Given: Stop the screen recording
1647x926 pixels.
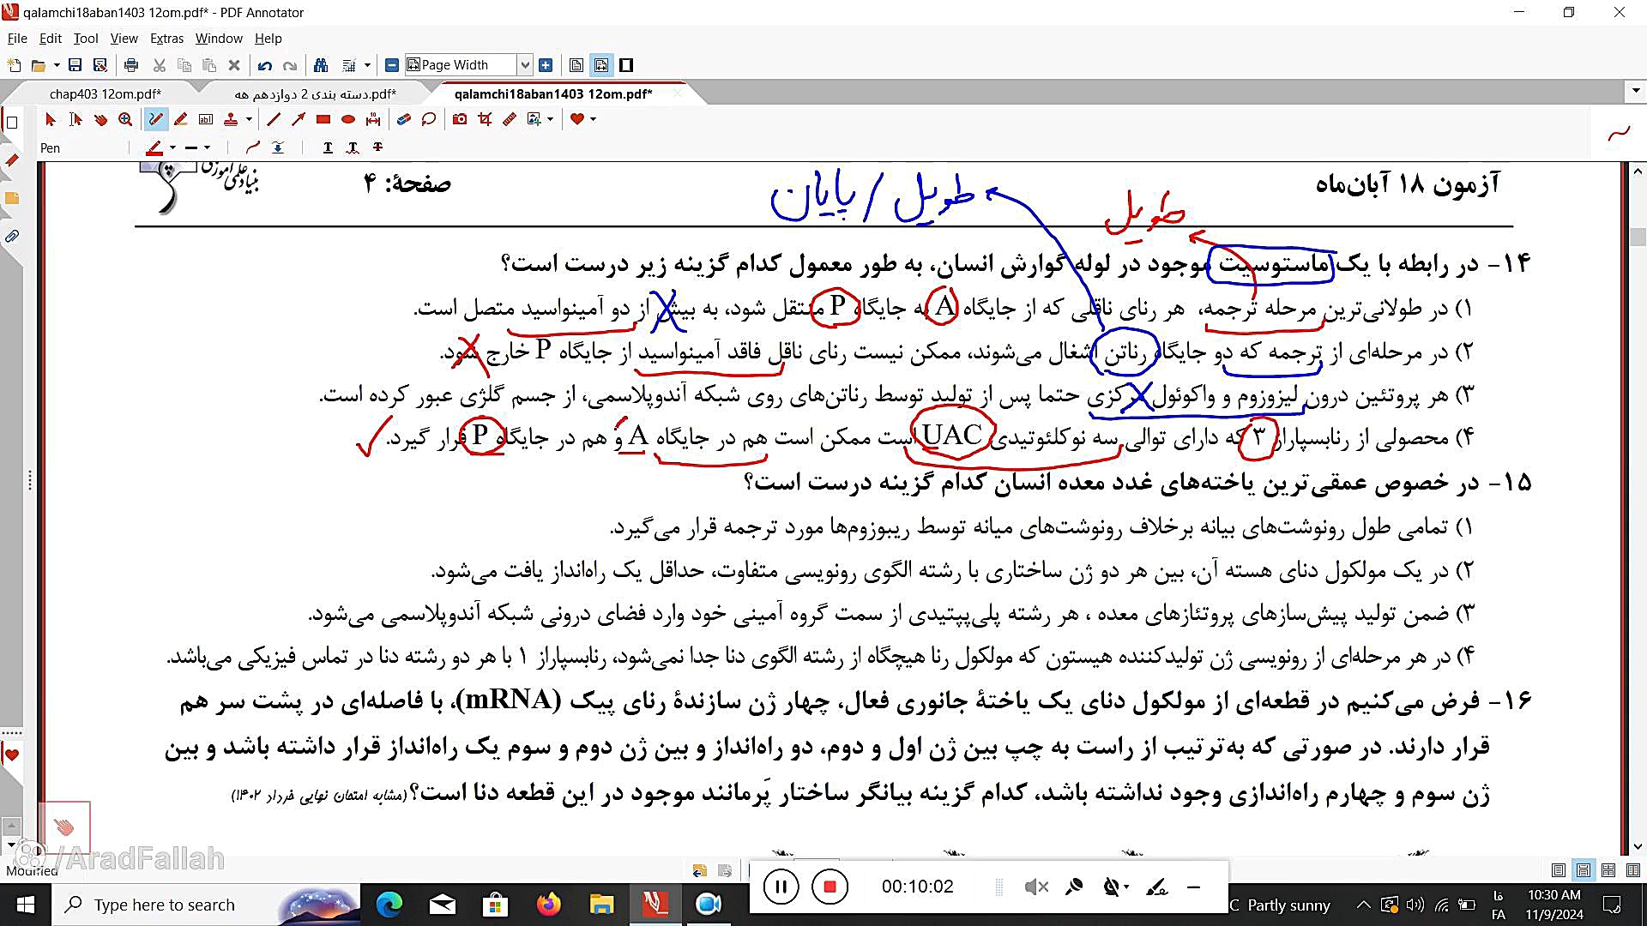Looking at the screenshot, I should click(x=830, y=887).
